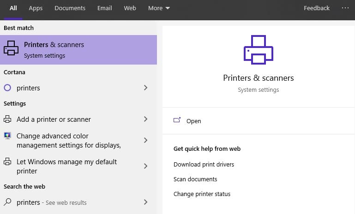Open Let Windows manage my default printer
The image size is (355, 214).
tap(78, 166)
